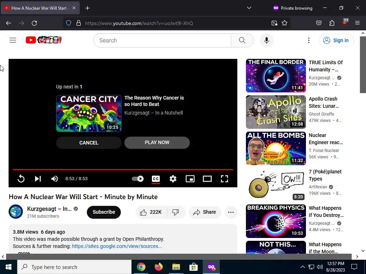Share the video
The width and height of the screenshot is (366, 274).
pyautogui.click(x=205, y=212)
